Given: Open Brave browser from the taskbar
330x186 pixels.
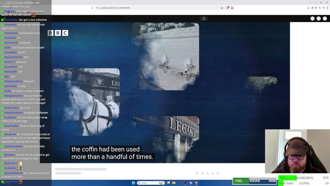Looking at the screenshot, I should pyautogui.click(x=196, y=183).
